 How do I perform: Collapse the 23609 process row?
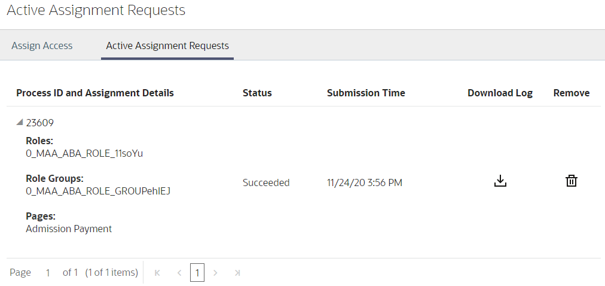pos(20,123)
